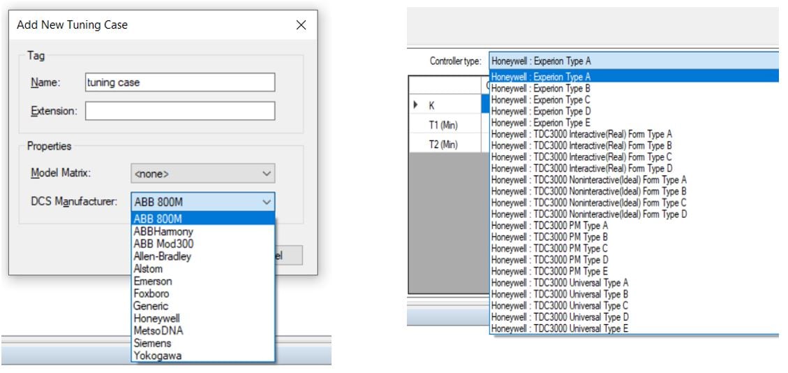The height and width of the screenshot is (373, 788).
Task: Collapse the DCS Manufacturer dropdown arrow
Action: (x=265, y=202)
